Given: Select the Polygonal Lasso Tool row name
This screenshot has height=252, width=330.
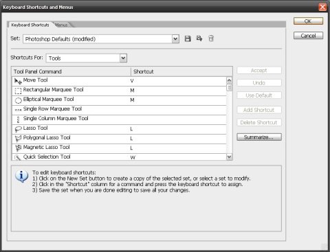Looking at the screenshot, I should pos(47,138).
